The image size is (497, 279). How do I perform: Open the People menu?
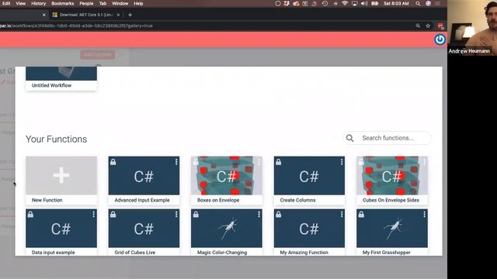pyautogui.click(x=86, y=3)
